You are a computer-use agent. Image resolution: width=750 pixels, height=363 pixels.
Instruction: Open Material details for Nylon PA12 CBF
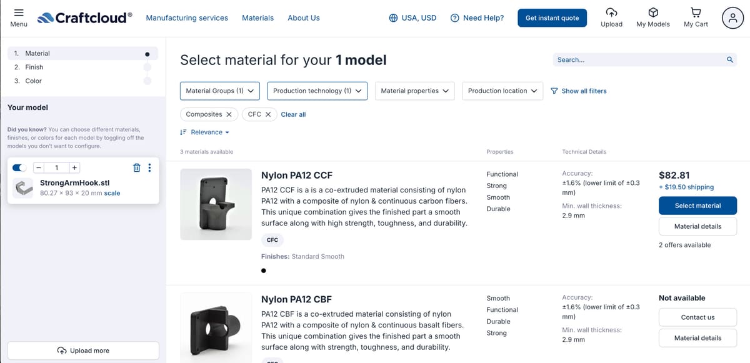(697, 338)
